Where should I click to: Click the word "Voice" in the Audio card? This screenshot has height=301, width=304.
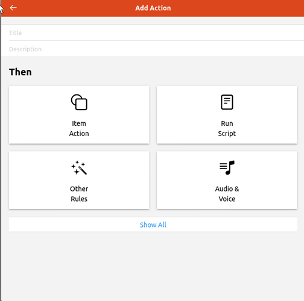227,199
